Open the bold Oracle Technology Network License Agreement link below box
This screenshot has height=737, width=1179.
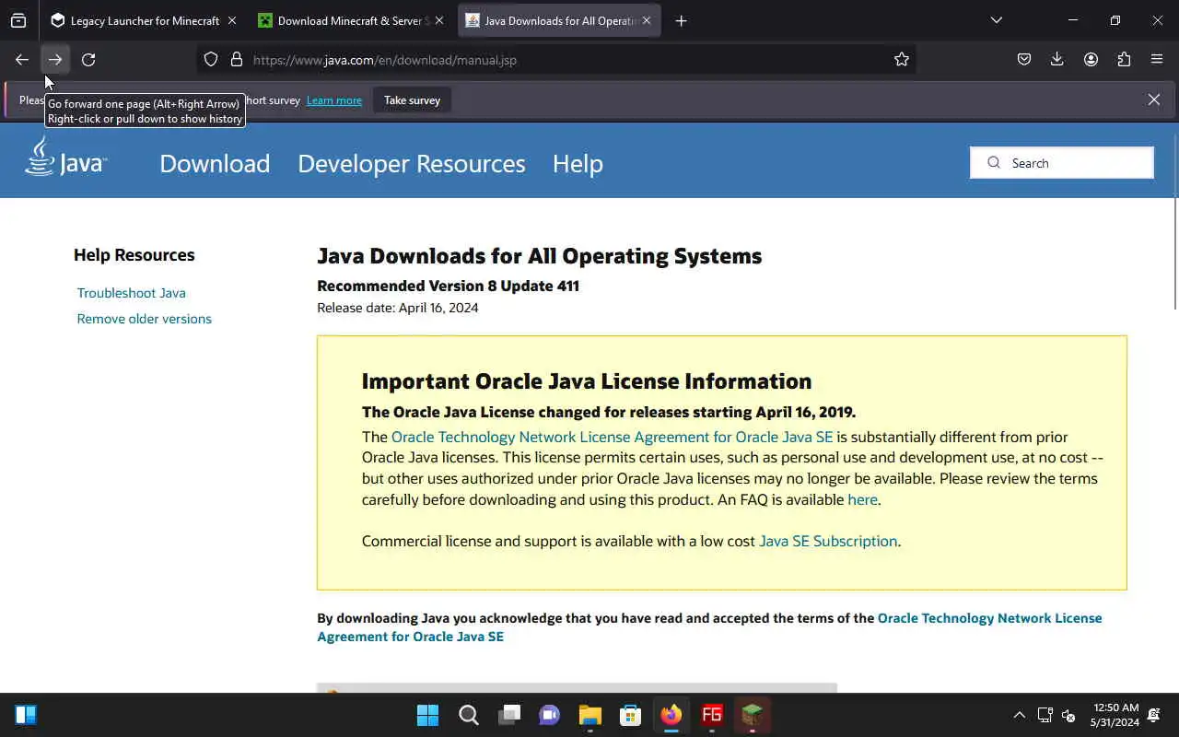click(709, 627)
